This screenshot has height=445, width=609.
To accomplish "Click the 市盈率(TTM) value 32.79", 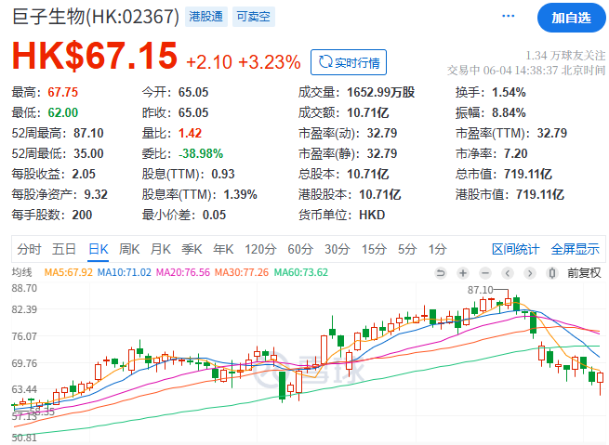I will [552, 134].
